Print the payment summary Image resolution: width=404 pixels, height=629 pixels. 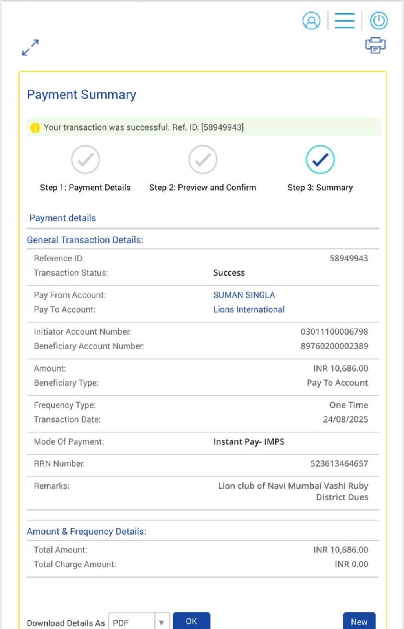click(375, 45)
